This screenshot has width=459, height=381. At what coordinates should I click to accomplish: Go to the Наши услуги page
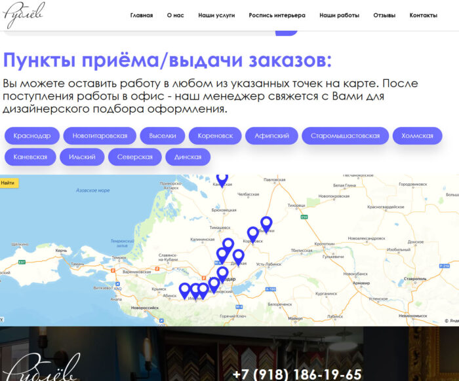(216, 15)
